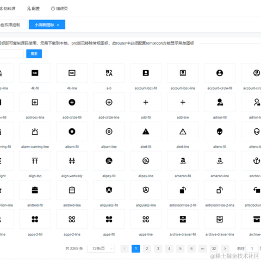Select the apps-2-fill icon
Screen dimensions: 261x261
(x=35, y=219)
